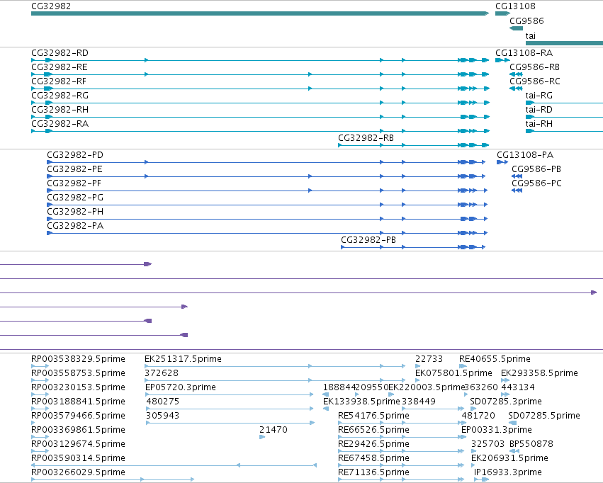The height and width of the screenshot is (483, 603).
Task: Click transcript label CG32982-RF
Action: pyautogui.click(x=58, y=81)
